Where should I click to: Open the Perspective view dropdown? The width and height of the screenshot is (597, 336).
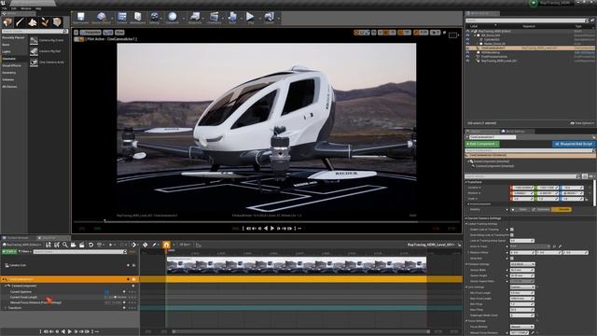(90, 33)
